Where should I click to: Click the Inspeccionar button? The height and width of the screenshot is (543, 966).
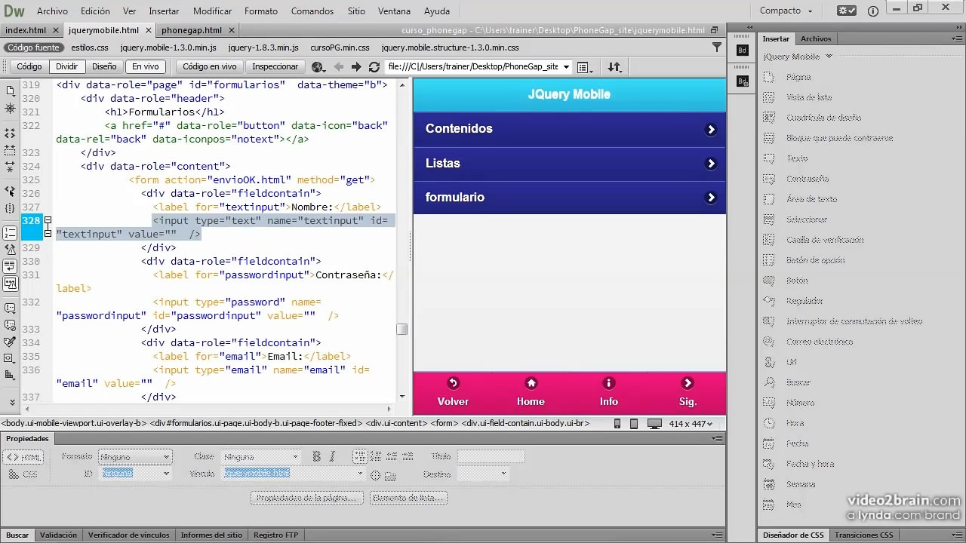click(275, 66)
